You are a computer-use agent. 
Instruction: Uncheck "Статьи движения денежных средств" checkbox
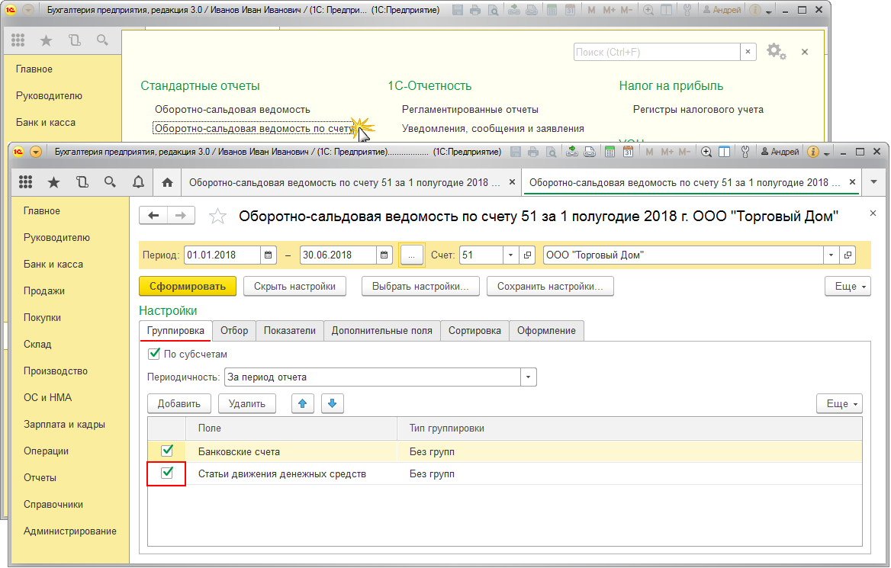tap(167, 473)
